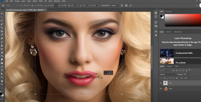Expand the Opacity slider arrow
This screenshot has width=201, height=102.
pyautogui.click(x=189, y=74)
